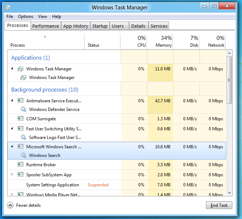The height and width of the screenshot is (219, 242).
Task: Sort by the Process column header
Action: (46, 42)
